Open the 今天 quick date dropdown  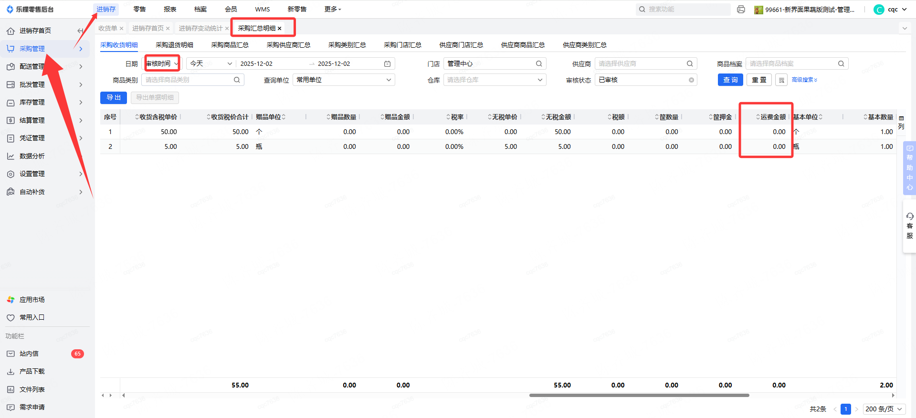coord(211,63)
